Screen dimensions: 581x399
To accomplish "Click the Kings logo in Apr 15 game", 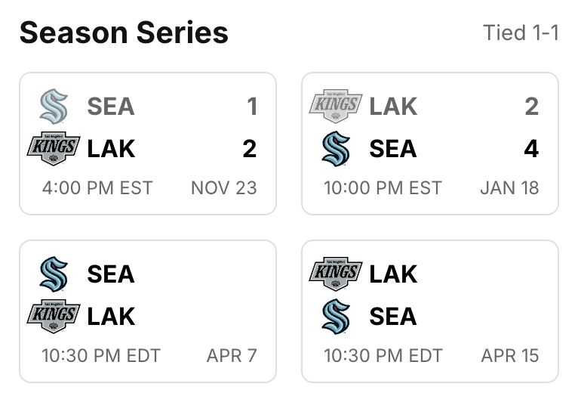I will tap(336, 274).
